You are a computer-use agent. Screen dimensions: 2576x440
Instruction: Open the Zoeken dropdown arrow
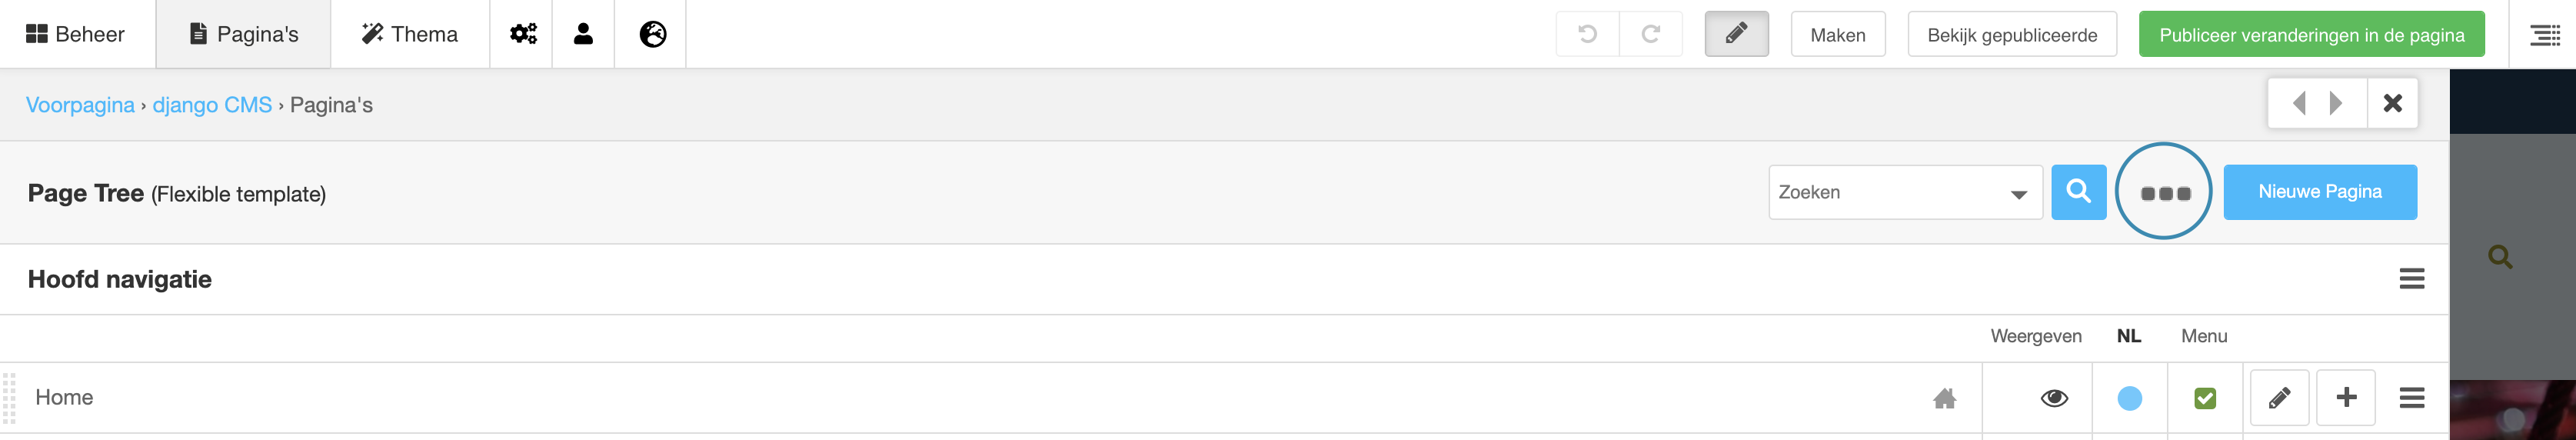(2018, 194)
